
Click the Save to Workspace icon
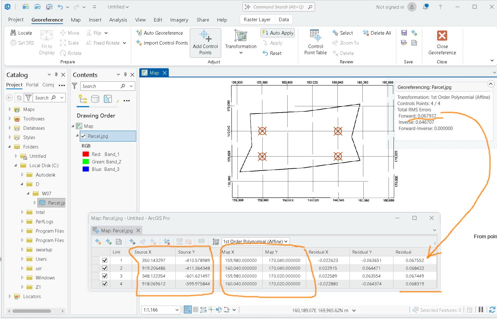414,43
